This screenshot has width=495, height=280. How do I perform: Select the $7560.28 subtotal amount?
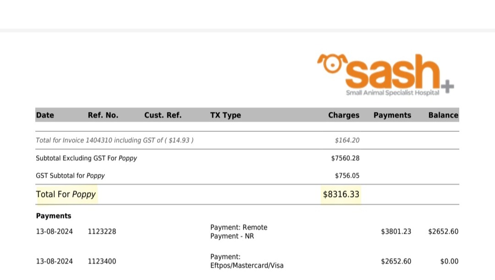pos(345,158)
